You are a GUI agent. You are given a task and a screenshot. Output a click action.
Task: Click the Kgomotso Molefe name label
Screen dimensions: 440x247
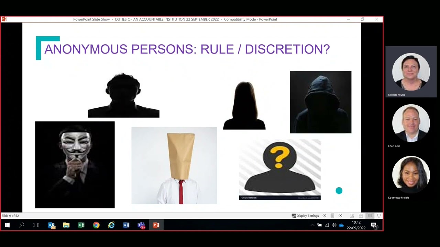(398, 198)
